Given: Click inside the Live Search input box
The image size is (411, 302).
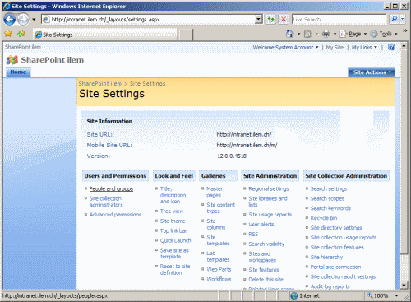Looking at the screenshot, I should click(339, 19).
